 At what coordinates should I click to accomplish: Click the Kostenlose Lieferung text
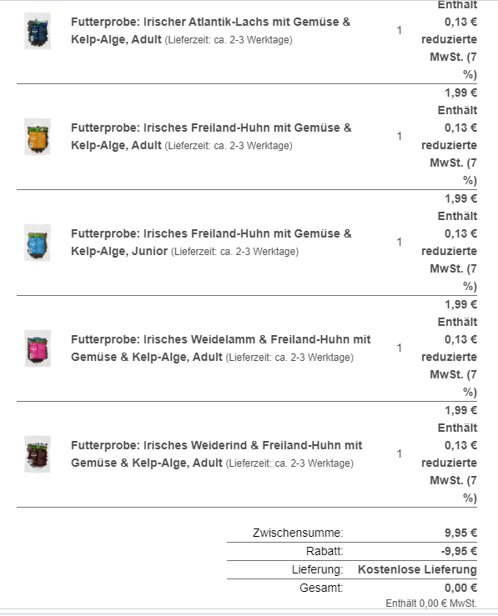[x=417, y=569]
